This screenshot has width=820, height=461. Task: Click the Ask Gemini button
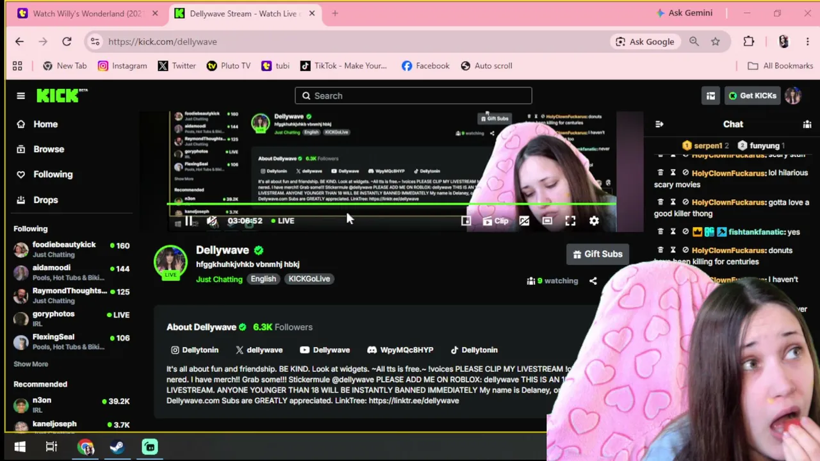684,13
